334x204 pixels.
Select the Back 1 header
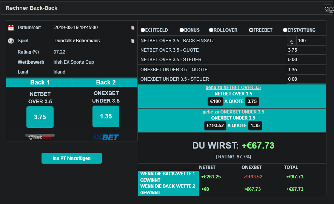pos(39,83)
